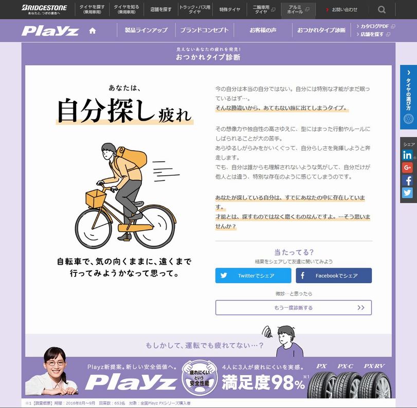
Task: Click 満足度98% banner text
Action: coord(263,382)
